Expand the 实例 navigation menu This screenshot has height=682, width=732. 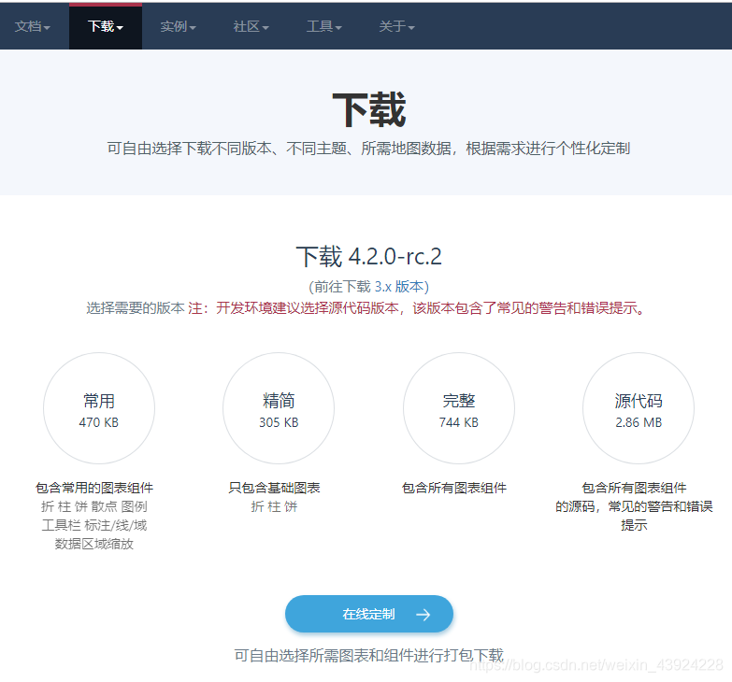tap(178, 26)
